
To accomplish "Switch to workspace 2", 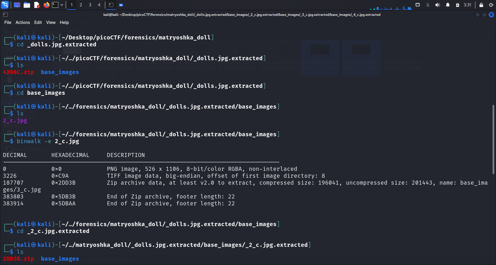I will (x=81, y=5).
